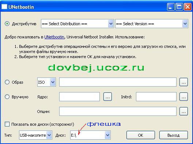
Task: Click the UNetbootin title bar icon
Action: pyautogui.click(x=4, y=7)
